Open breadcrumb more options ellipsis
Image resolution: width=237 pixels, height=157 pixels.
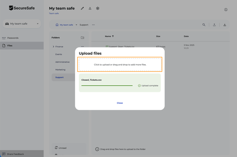coord(93,25)
